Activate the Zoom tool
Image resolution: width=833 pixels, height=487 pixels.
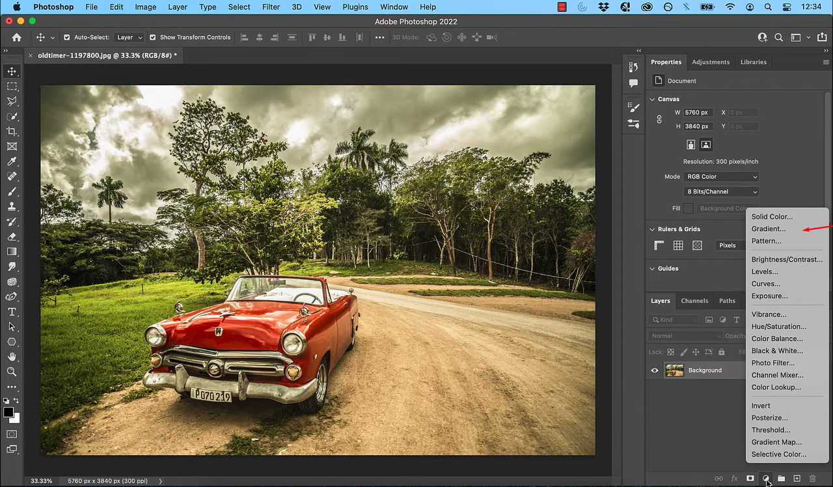(11, 372)
